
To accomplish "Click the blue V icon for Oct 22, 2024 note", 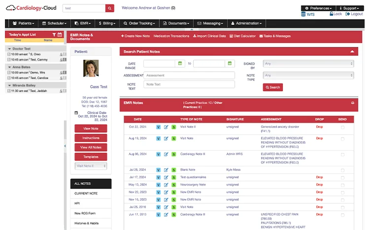I will (158, 127).
